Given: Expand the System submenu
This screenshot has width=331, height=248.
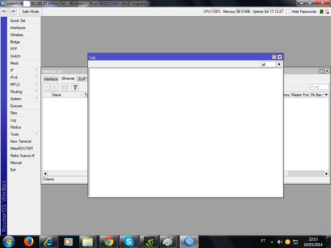Looking at the screenshot, I should click(24, 99).
